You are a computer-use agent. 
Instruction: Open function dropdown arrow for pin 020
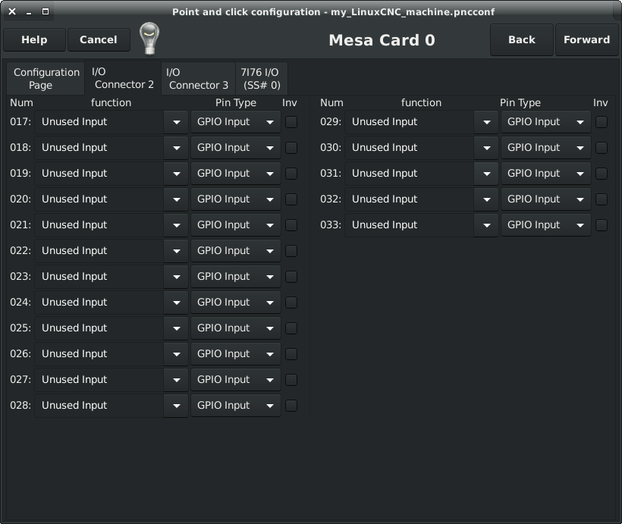[176, 199]
